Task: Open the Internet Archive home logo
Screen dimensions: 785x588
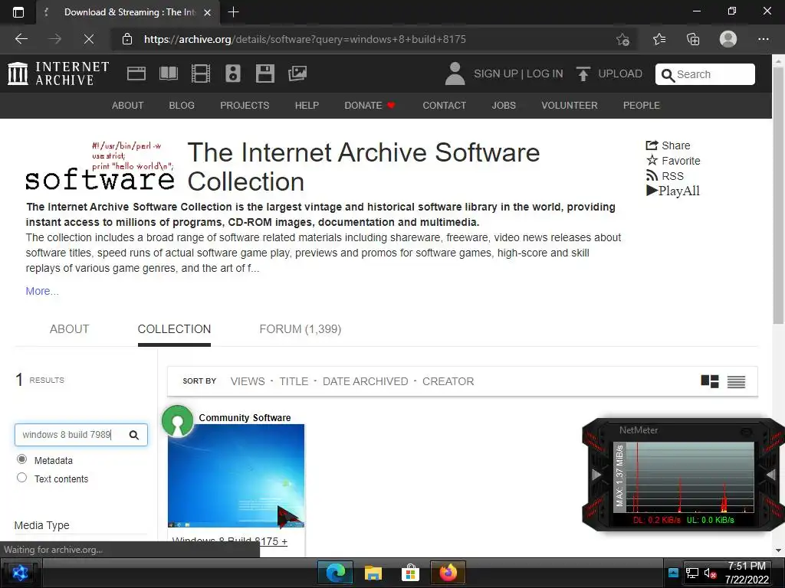Action: 58,73
